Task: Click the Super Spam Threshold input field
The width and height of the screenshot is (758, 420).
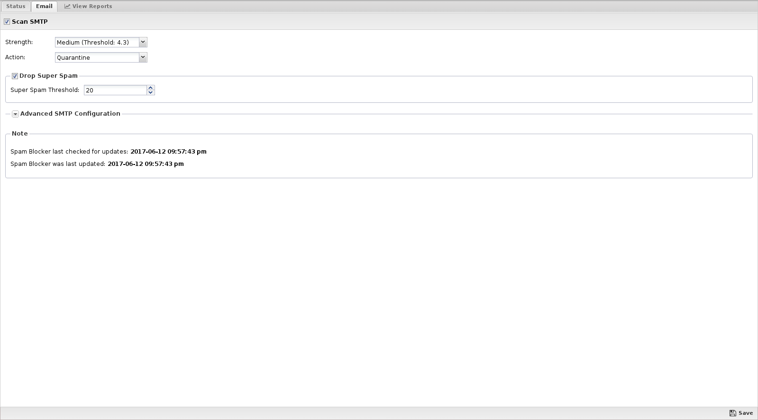Action: [115, 90]
